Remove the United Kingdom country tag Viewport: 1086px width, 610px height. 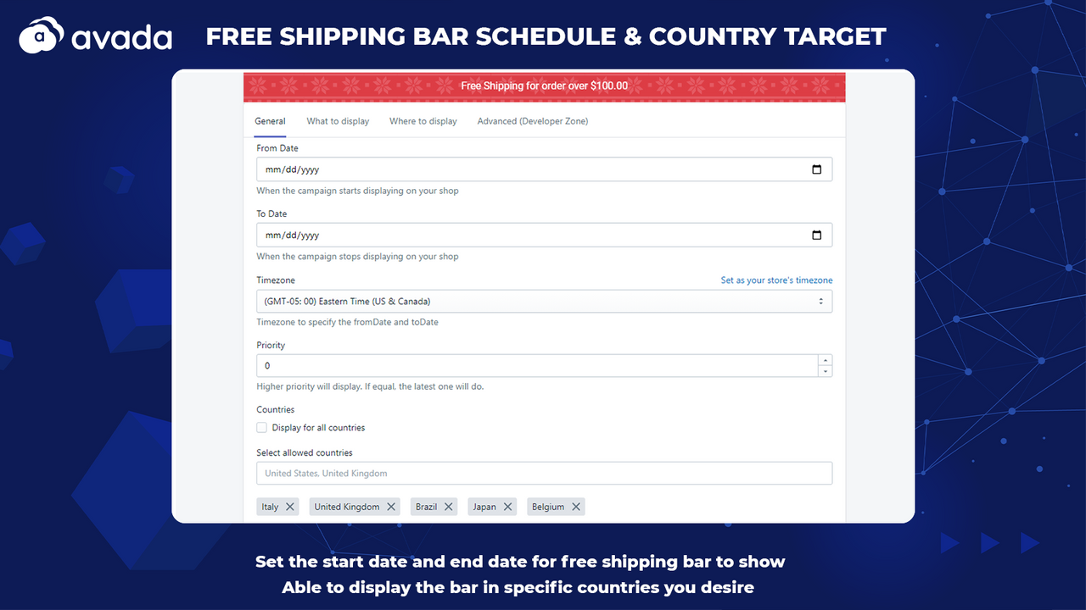tap(391, 507)
